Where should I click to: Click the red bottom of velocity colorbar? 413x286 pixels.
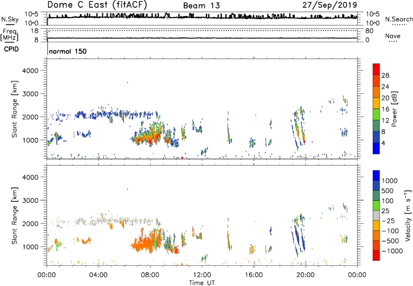tap(376, 256)
